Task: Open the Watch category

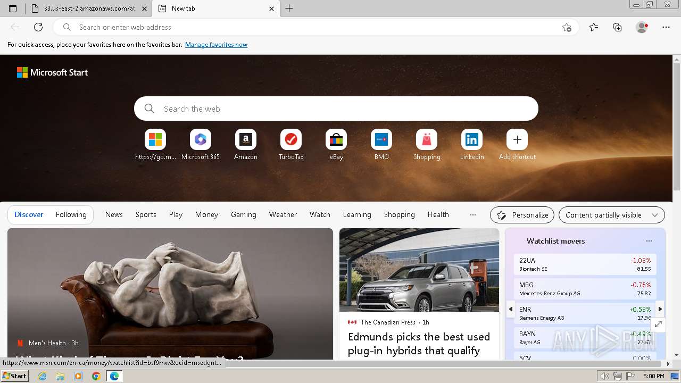Action: tap(320, 214)
